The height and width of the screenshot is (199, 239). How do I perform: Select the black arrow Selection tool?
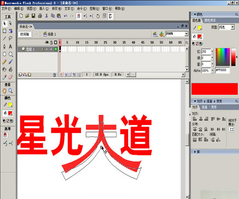pyautogui.click(x=4, y=23)
